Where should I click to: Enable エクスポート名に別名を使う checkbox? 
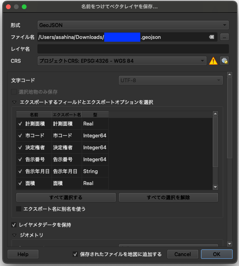(x=19, y=209)
